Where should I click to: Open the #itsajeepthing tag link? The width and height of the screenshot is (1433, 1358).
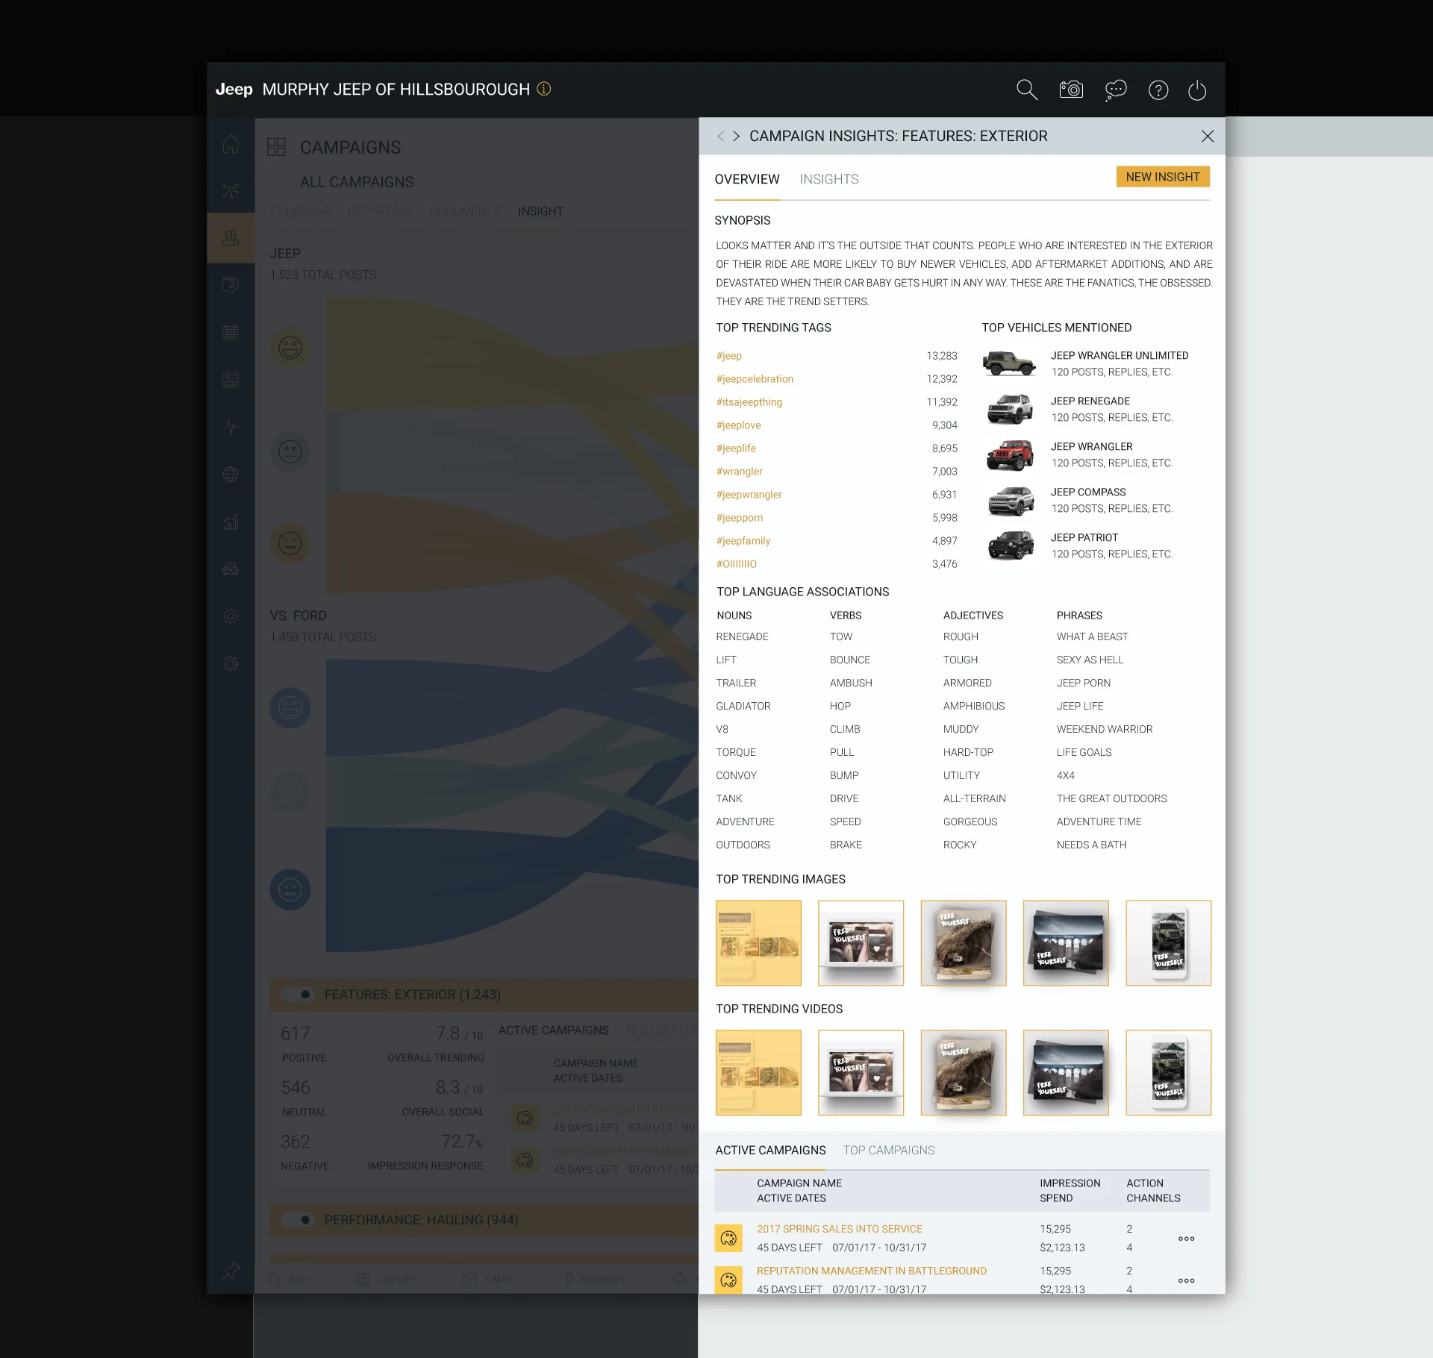coord(749,402)
